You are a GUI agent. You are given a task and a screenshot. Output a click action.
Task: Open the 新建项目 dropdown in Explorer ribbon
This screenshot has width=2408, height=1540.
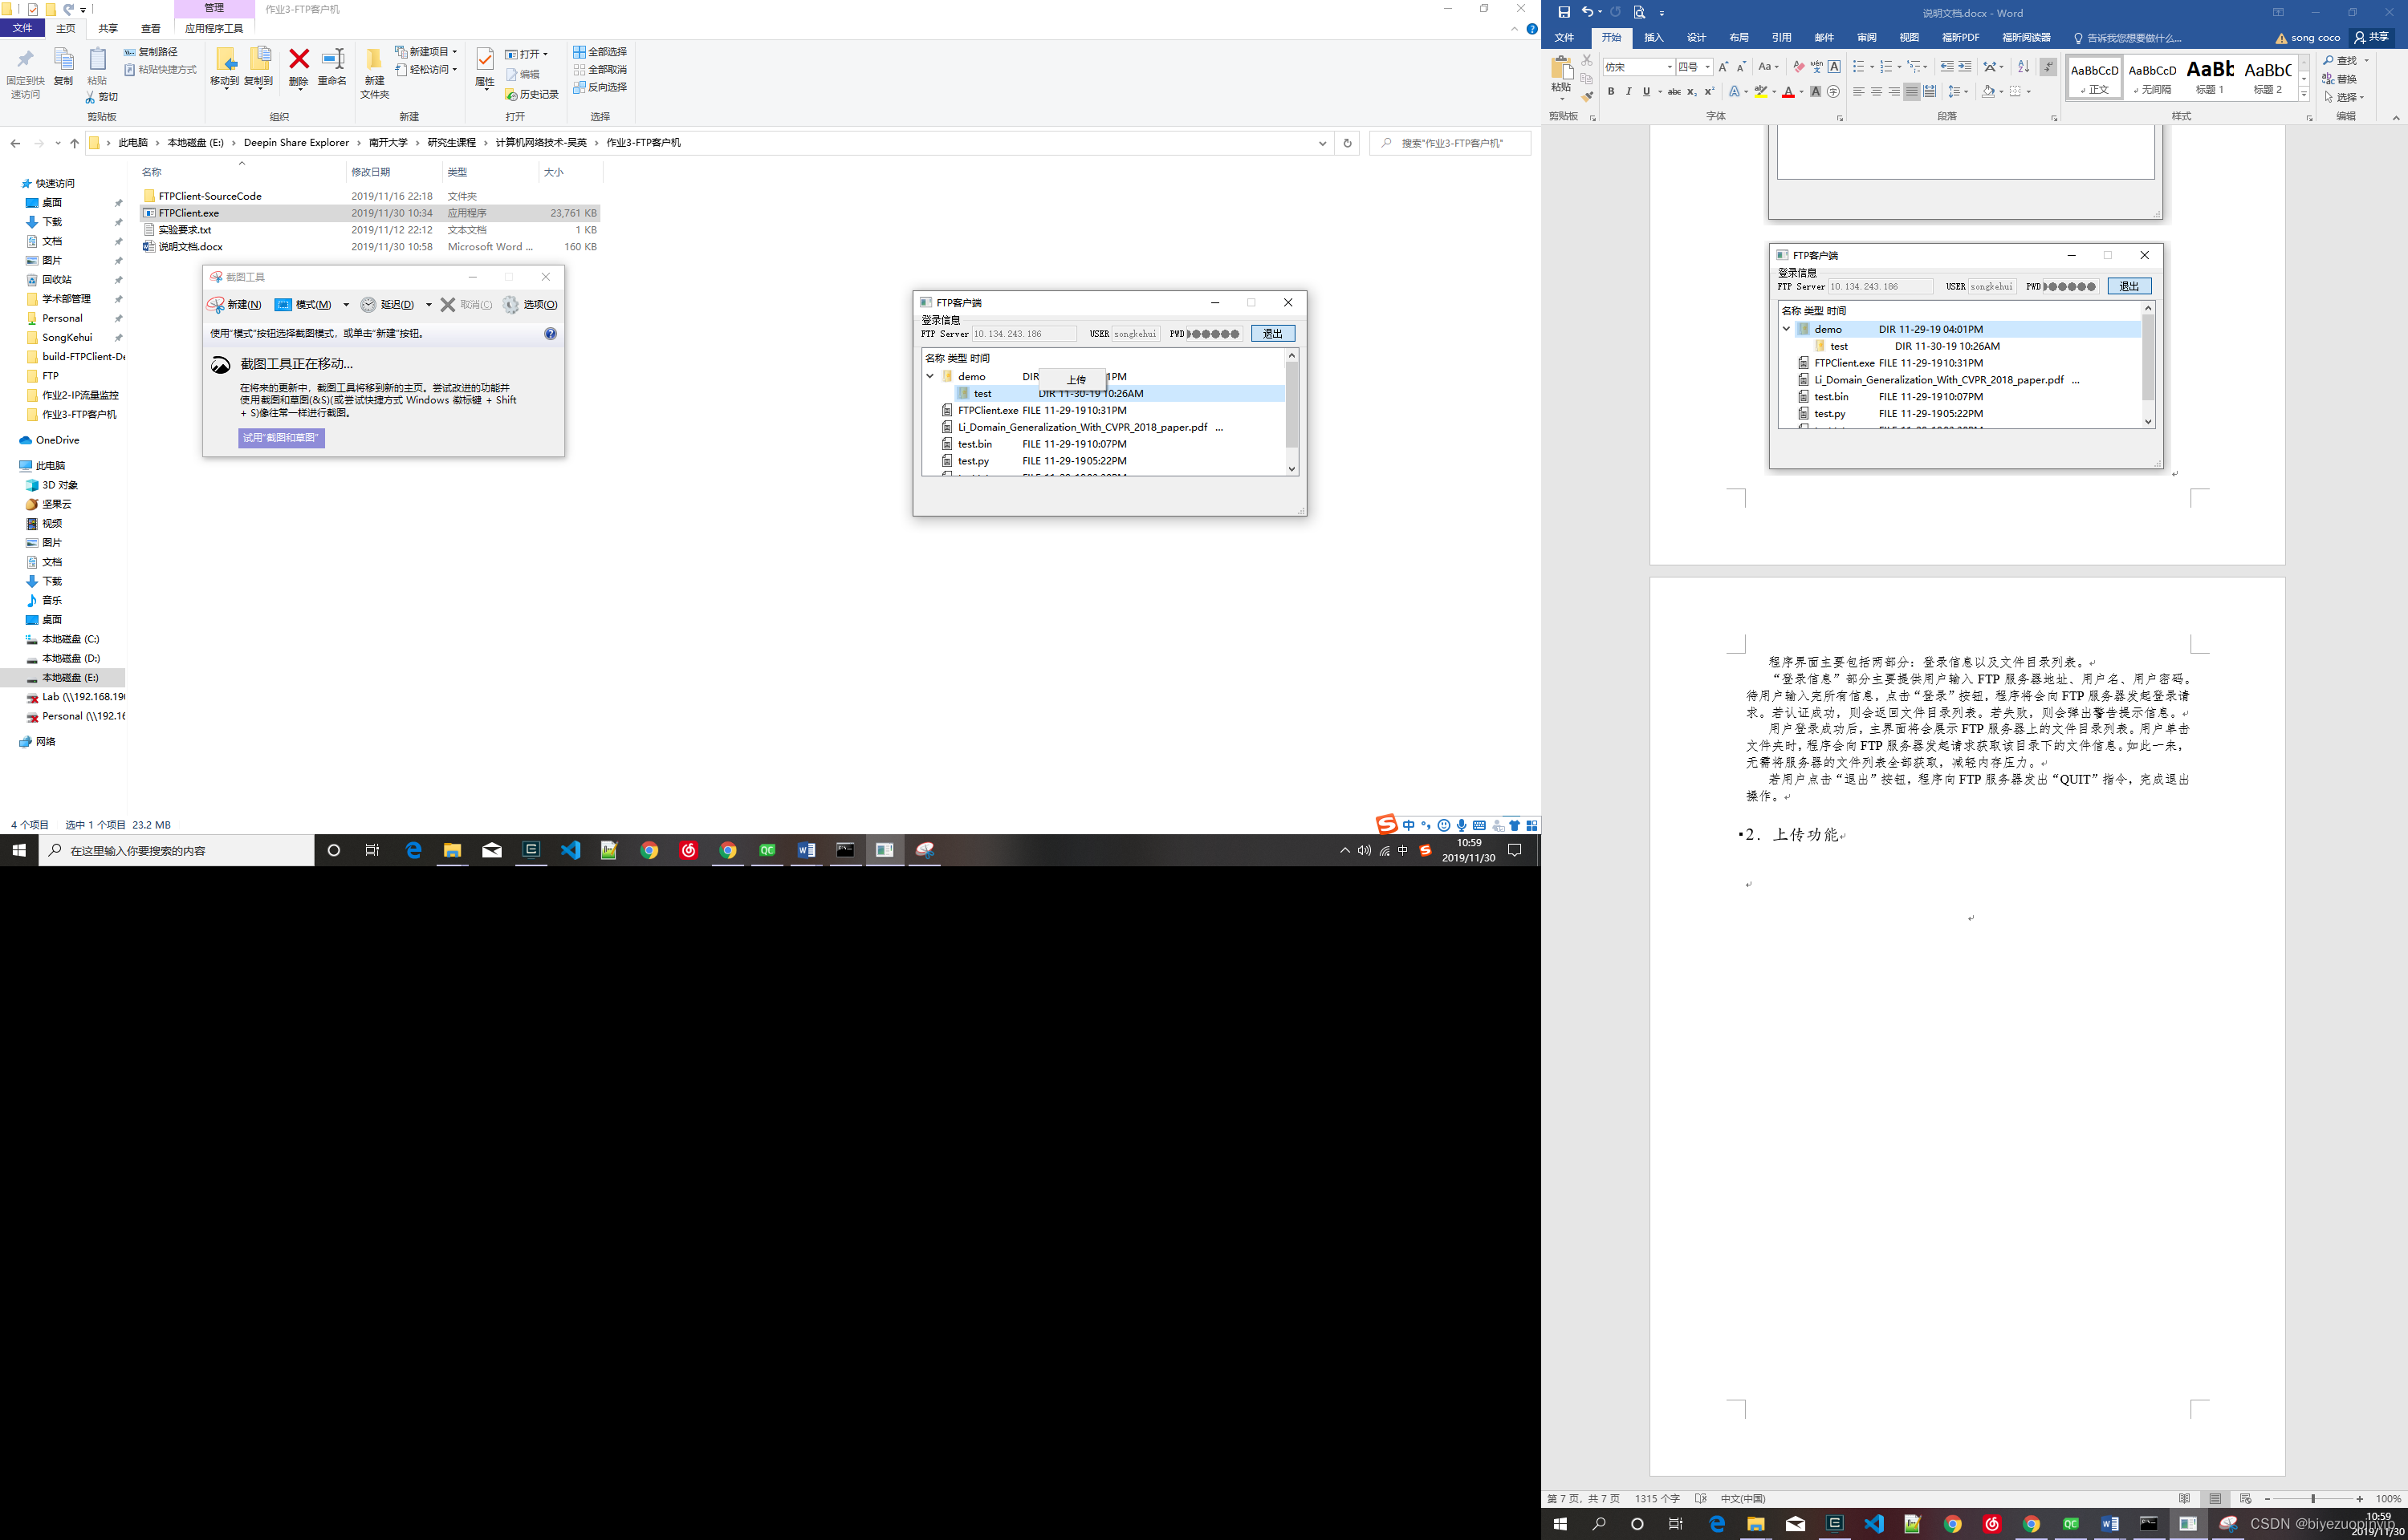(x=426, y=51)
